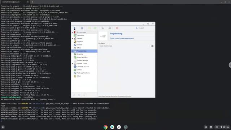Click the menulibre command in terminal
The image size is (231, 130).
[x=29, y=97]
